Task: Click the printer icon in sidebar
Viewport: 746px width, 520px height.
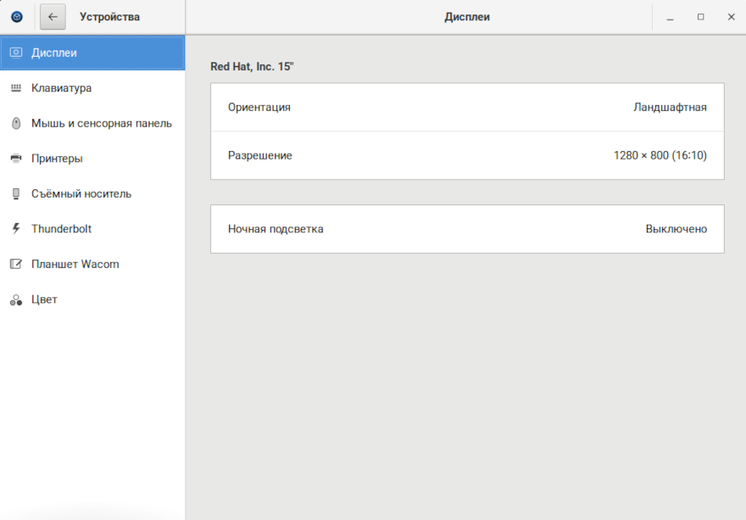Action: tap(15, 159)
